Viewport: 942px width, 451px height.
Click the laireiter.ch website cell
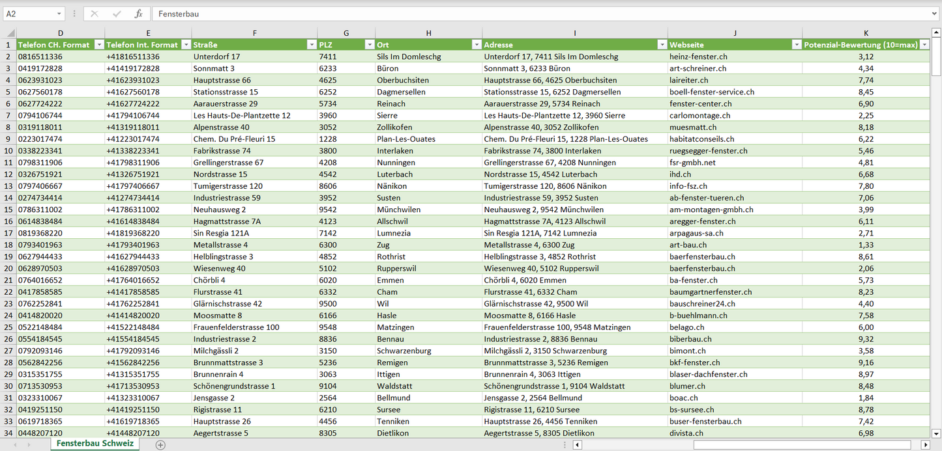688,80
